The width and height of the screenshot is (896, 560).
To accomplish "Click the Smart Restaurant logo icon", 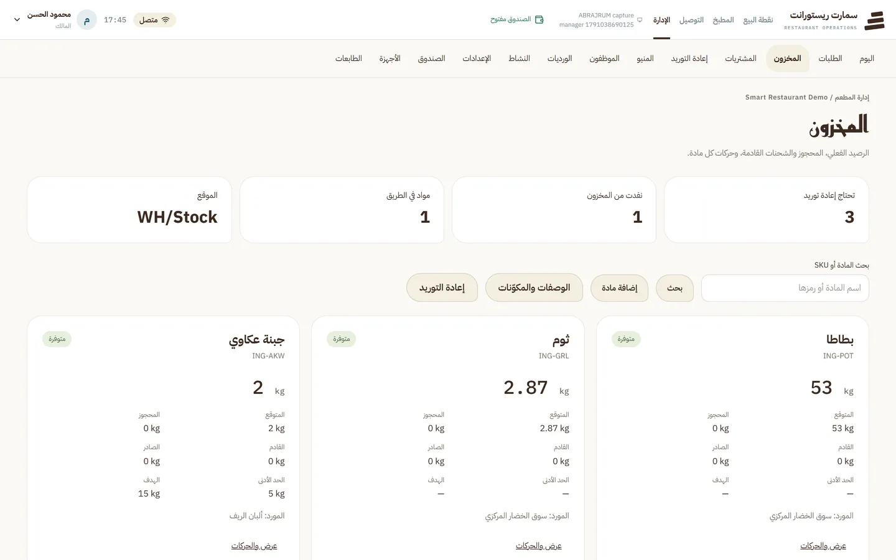I will [874, 20].
